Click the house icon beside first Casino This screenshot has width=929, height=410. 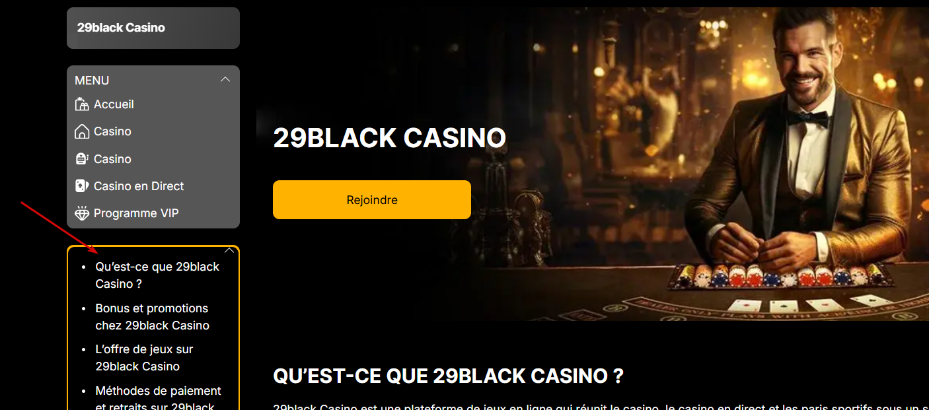[82, 131]
